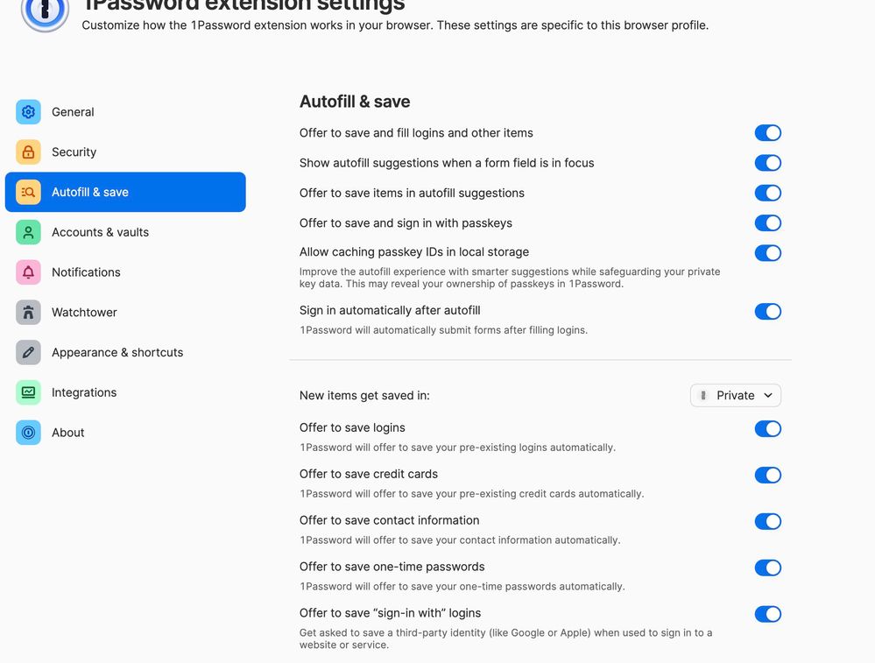Toggle offer to save credit cards
The height and width of the screenshot is (663, 875).
click(x=767, y=476)
